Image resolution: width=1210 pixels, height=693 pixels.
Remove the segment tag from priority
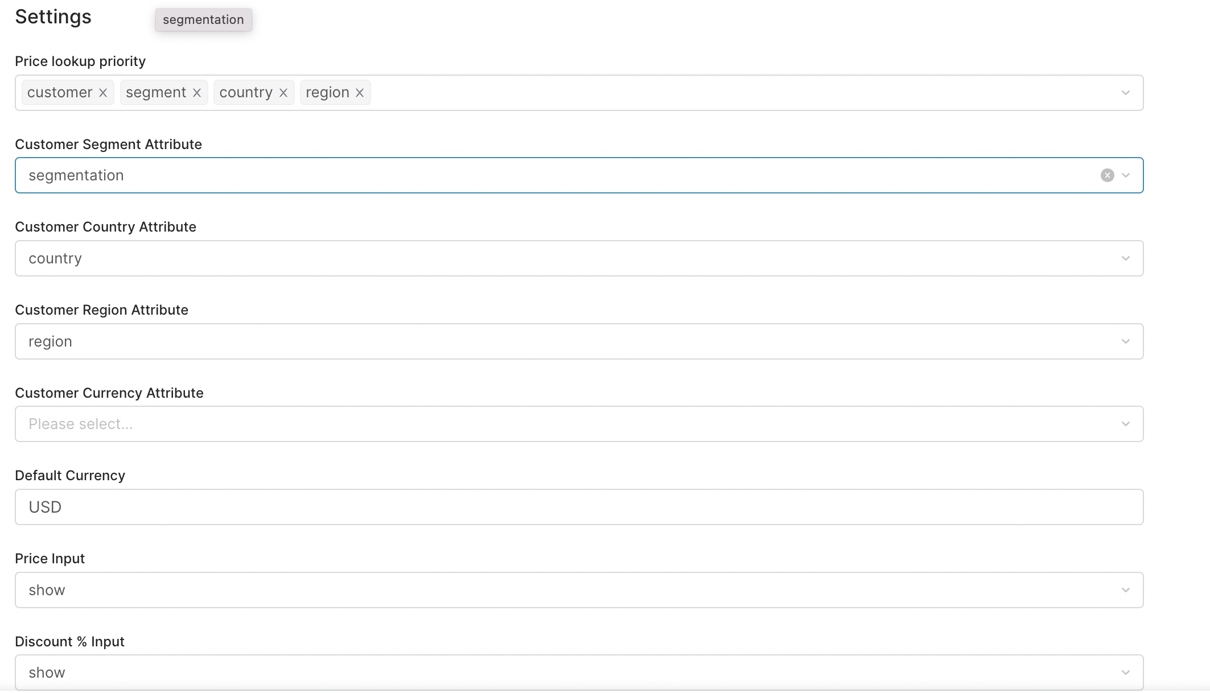197,93
